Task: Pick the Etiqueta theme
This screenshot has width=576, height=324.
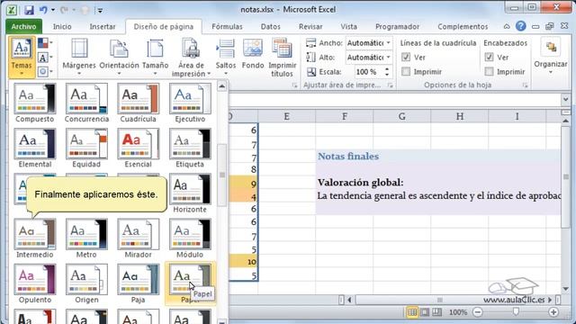Action: (x=190, y=148)
